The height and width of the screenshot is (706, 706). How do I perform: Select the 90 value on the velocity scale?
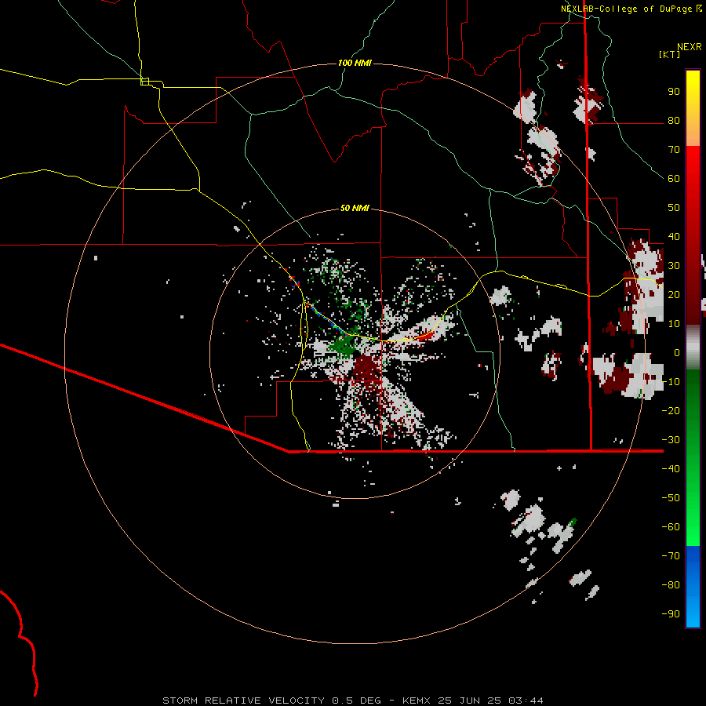[674, 92]
